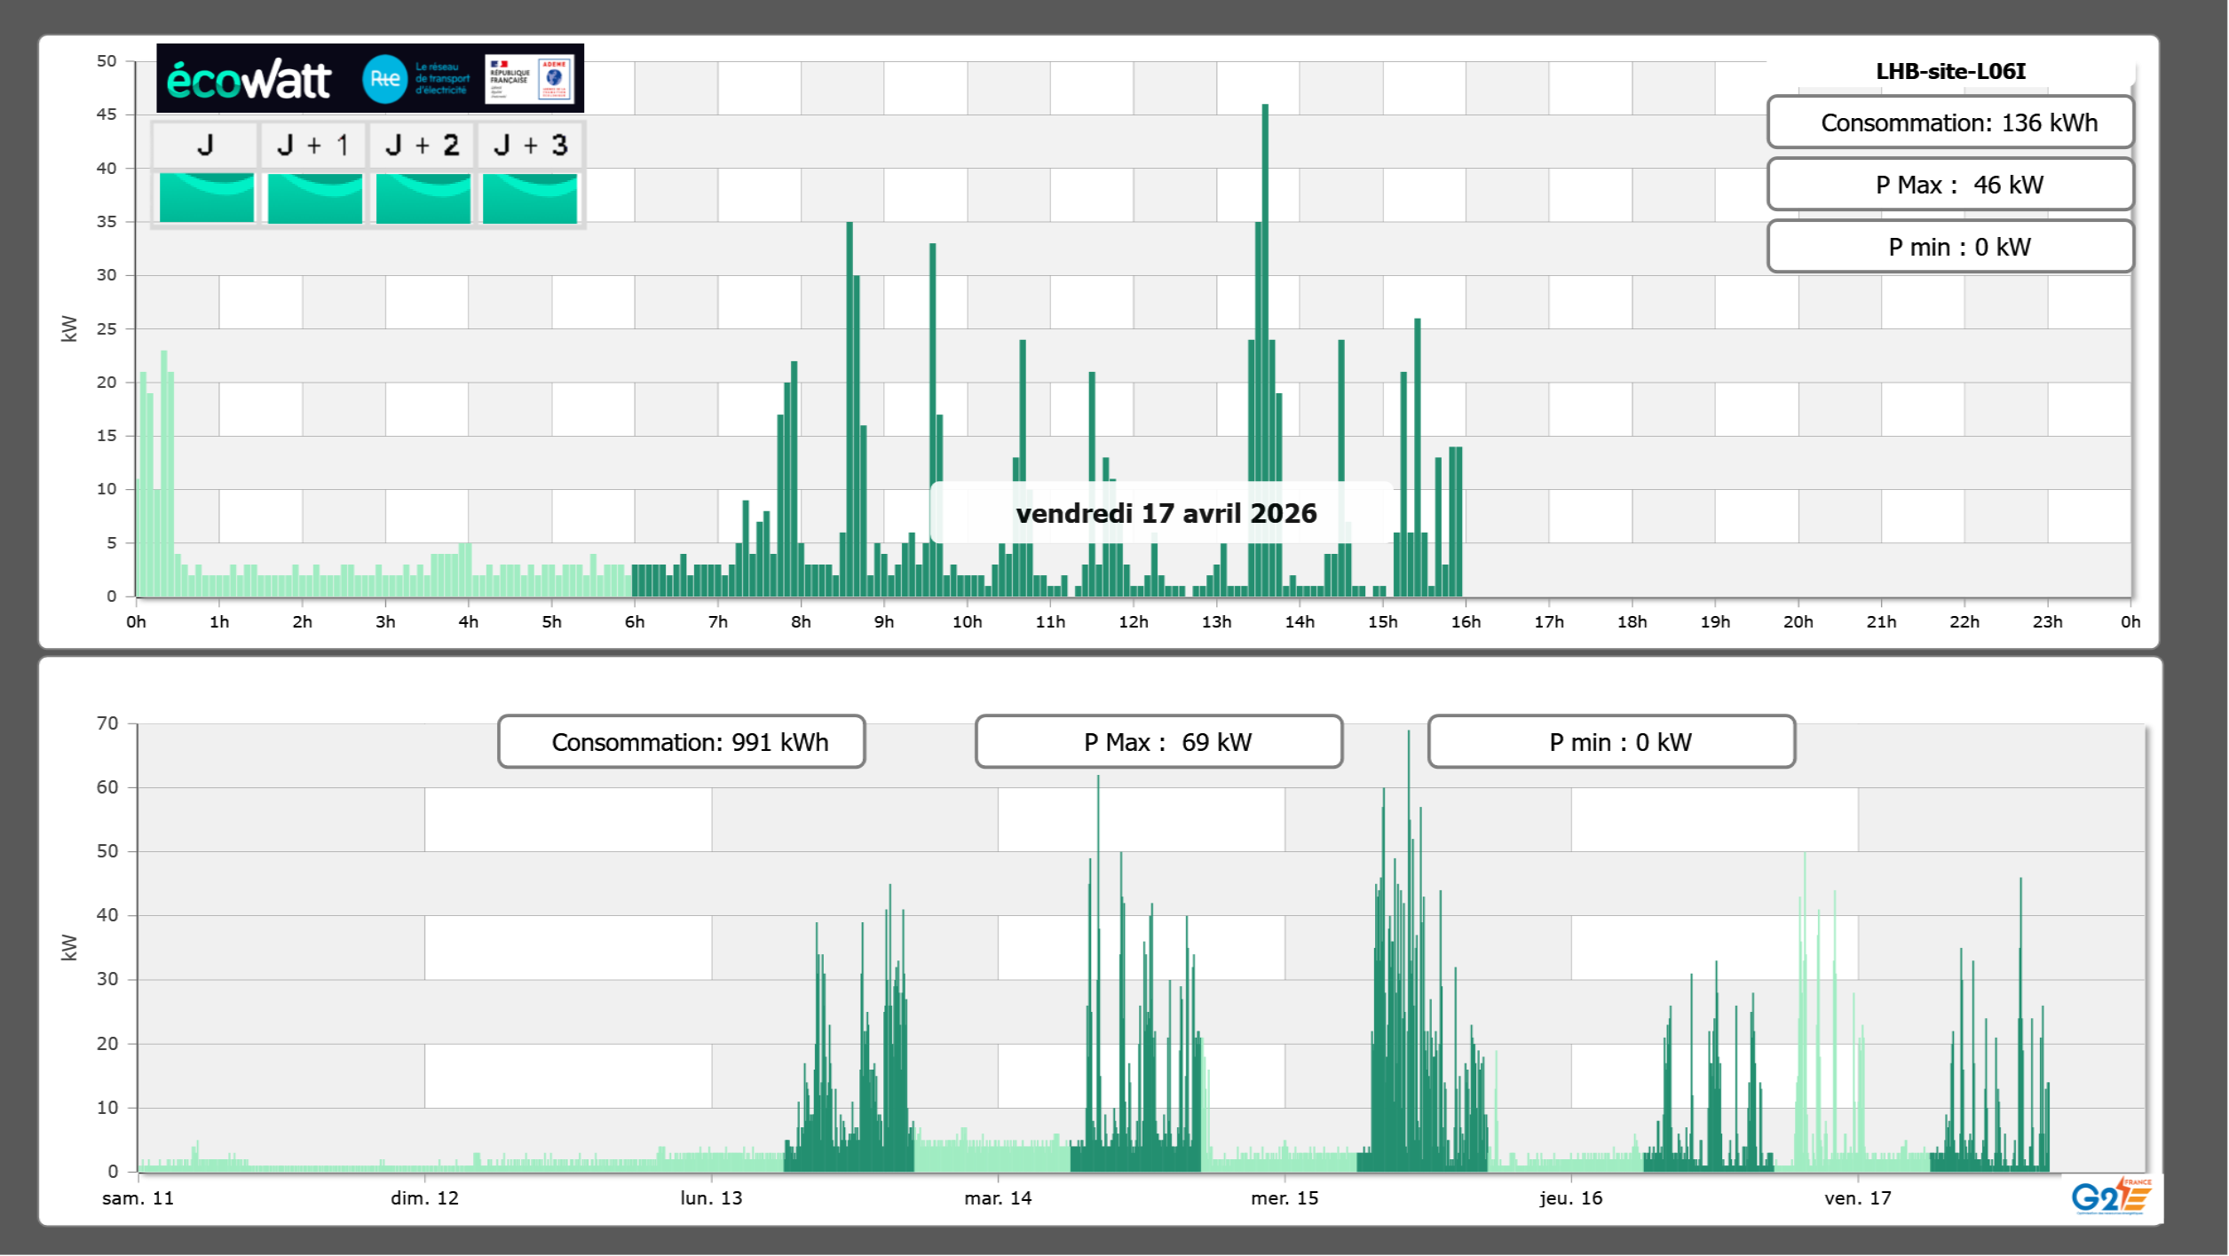
Task: Click the green signal under J
Action: [206, 197]
